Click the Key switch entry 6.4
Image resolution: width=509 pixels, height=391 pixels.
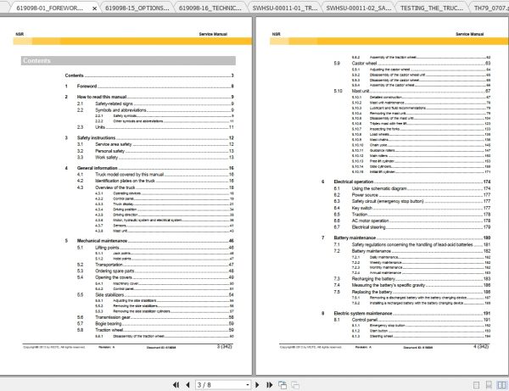point(412,208)
